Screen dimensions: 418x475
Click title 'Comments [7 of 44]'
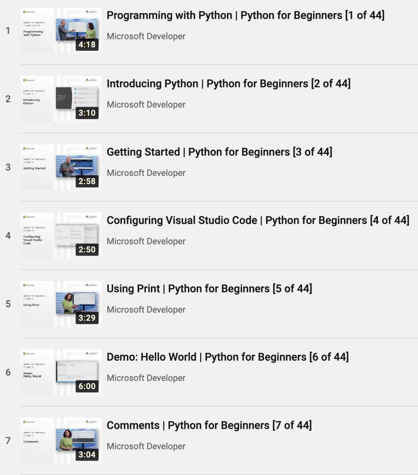coord(209,425)
